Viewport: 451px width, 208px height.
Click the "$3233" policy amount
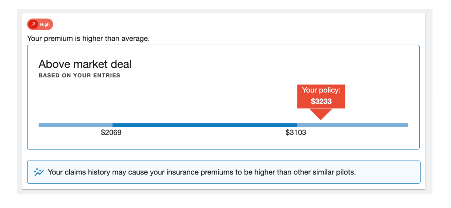coord(321,101)
